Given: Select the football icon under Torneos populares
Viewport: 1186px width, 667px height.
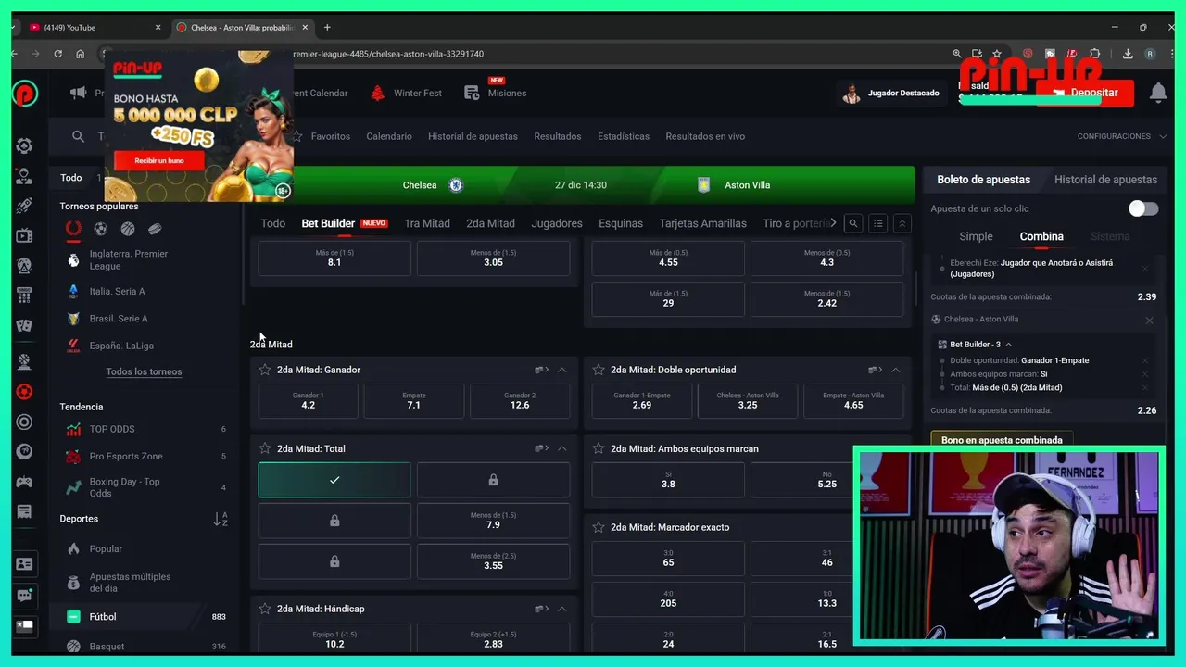Looking at the screenshot, I should point(100,229).
